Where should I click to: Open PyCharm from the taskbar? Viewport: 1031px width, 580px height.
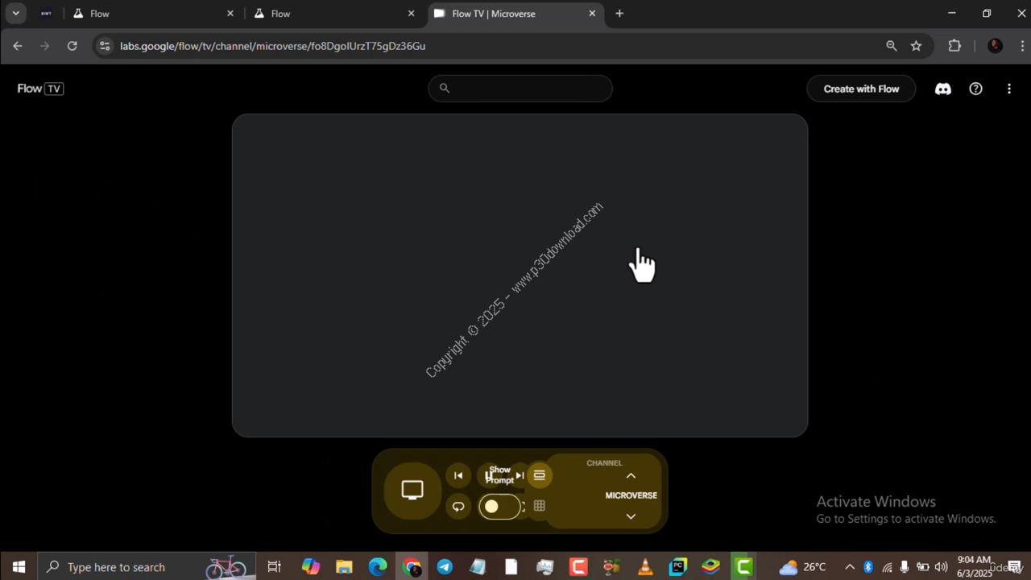tap(678, 567)
